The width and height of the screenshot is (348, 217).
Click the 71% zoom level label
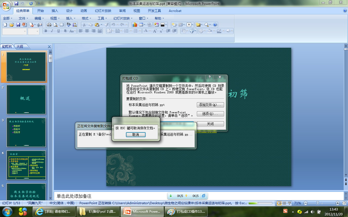pyautogui.click(x=297, y=203)
